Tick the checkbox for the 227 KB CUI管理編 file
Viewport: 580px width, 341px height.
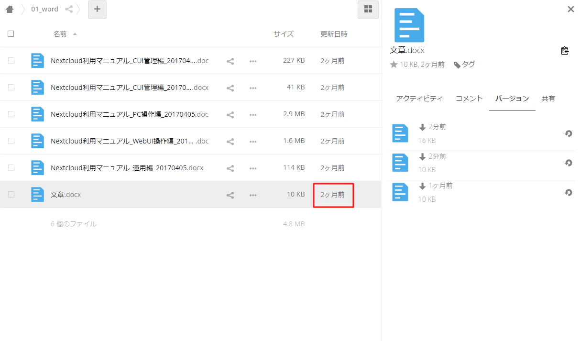(x=11, y=61)
